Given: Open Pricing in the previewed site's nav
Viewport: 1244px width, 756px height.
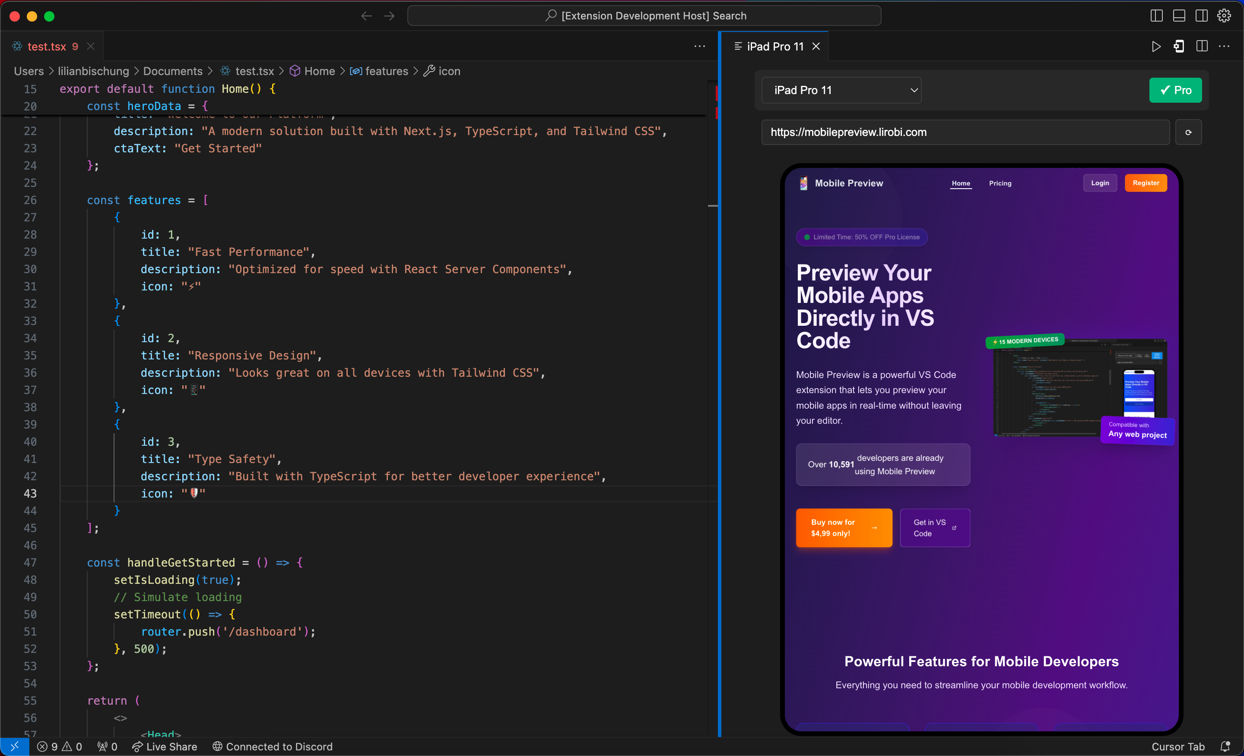Looking at the screenshot, I should [1000, 183].
